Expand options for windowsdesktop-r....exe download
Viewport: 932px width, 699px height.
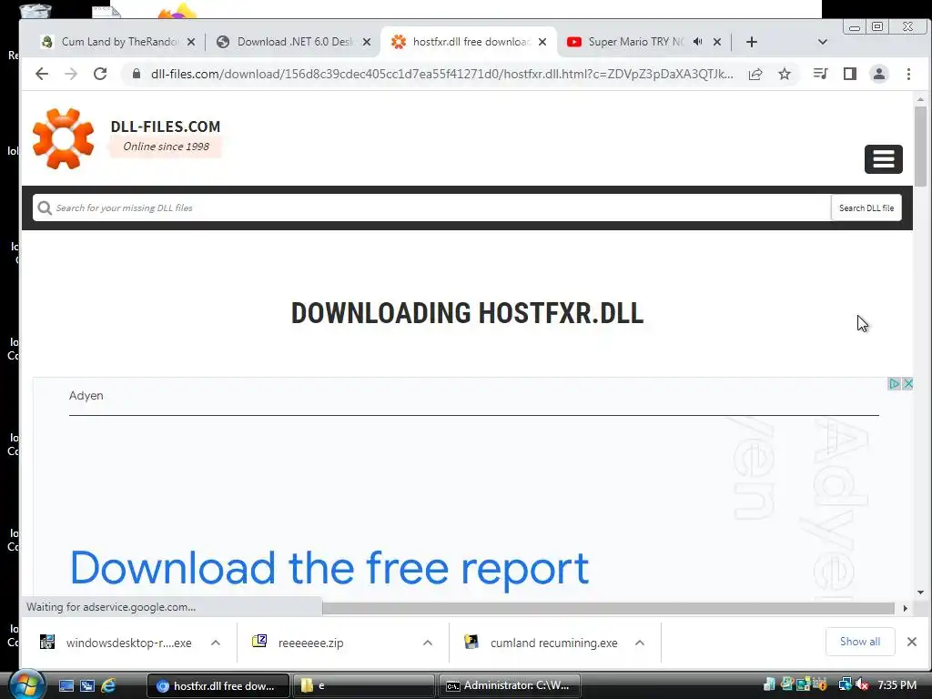click(x=216, y=643)
